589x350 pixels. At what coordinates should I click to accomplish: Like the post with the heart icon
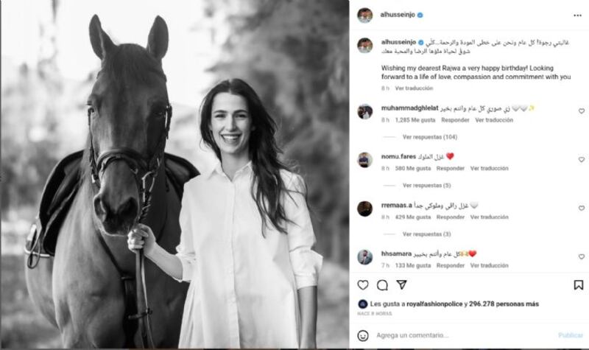point(363,285)
